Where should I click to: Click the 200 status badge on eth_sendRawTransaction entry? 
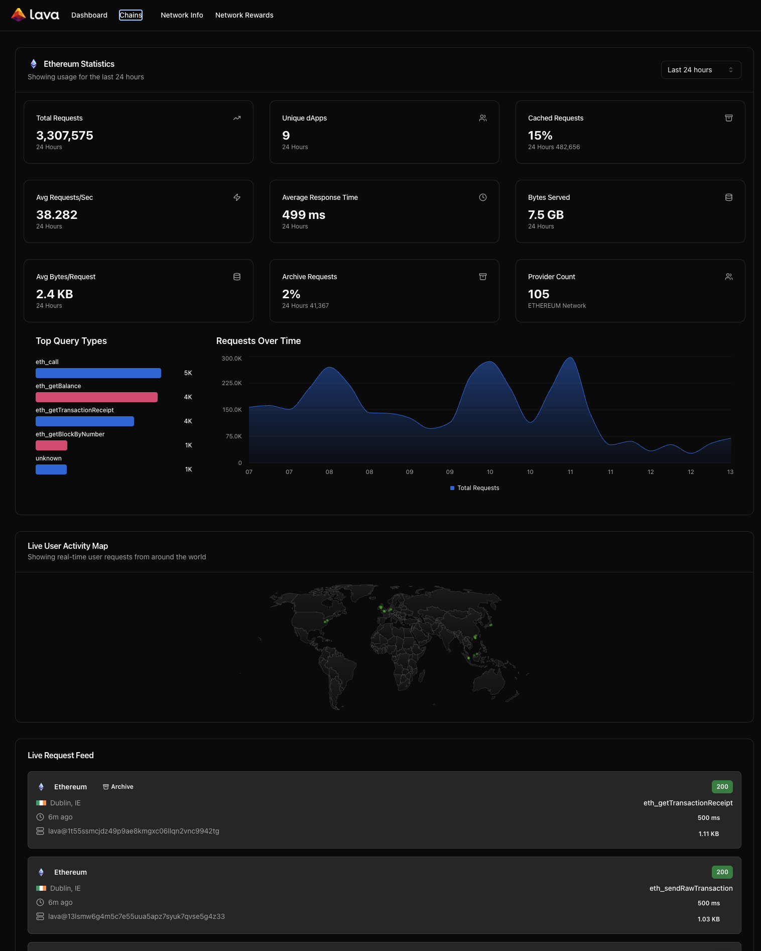(722, 872)
